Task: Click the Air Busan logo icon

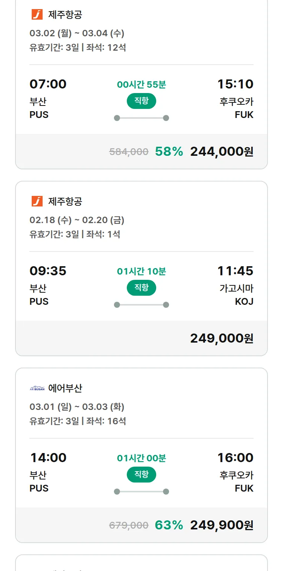Action: click(x=37, y=388)
